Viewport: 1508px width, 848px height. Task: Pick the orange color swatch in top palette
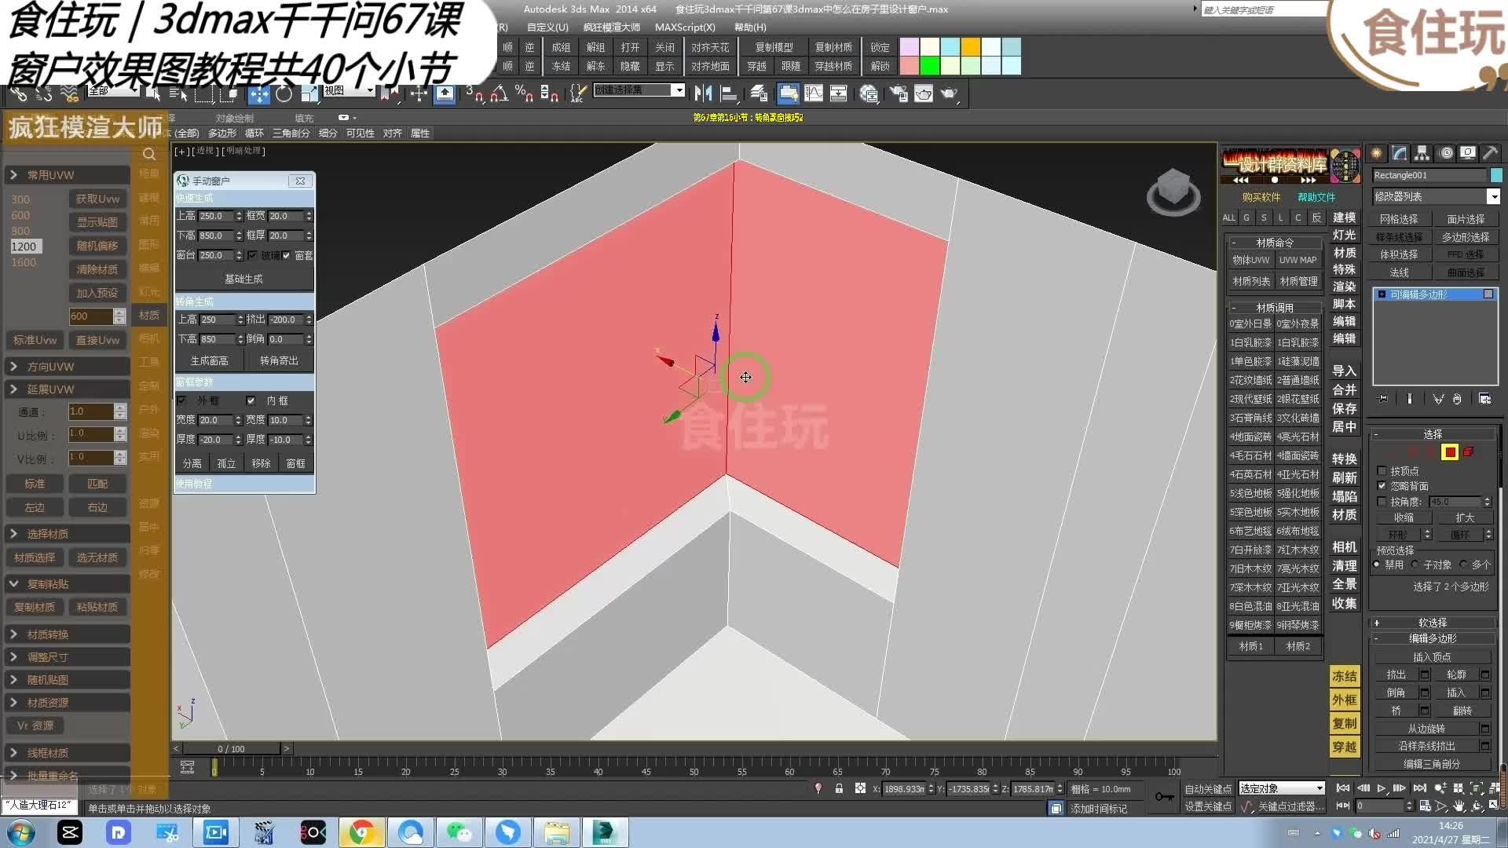point(970,47)
